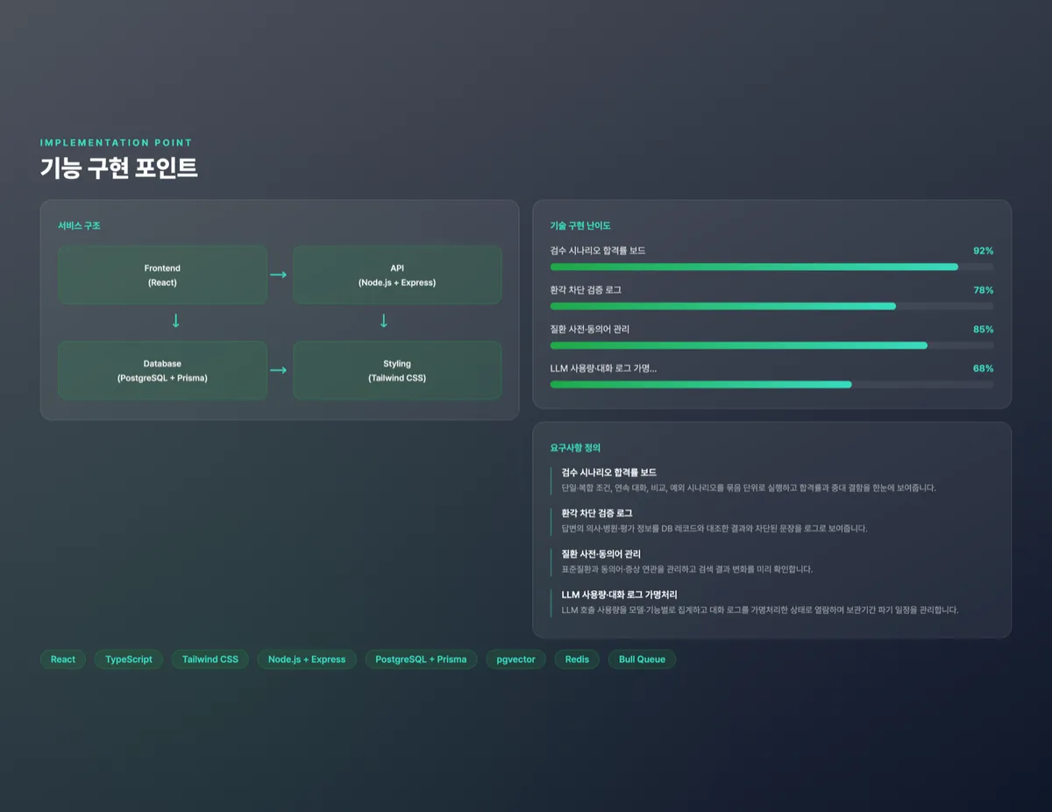1052x812 pixels.
Task: Click the Bull Queue tag chip
Action: tap(642, 659)
